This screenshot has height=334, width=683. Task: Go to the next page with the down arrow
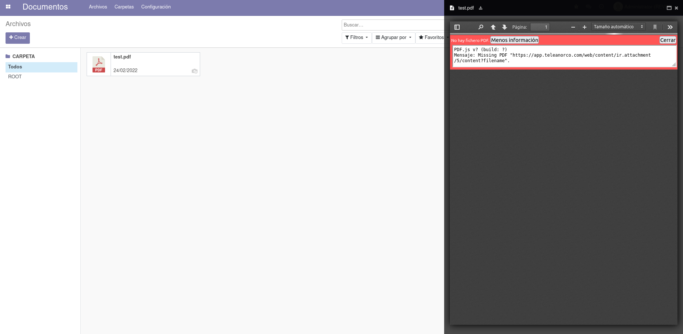coord(504,27)
